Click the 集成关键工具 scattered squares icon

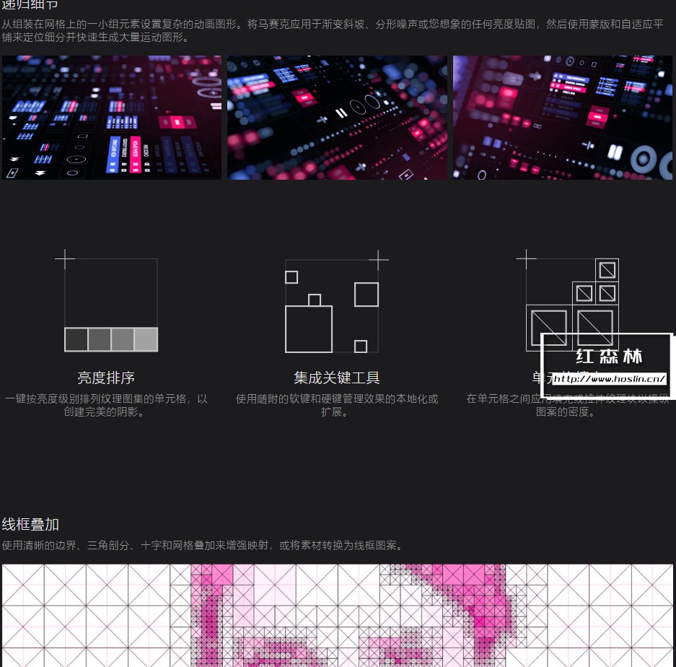(x=337, y=301)
